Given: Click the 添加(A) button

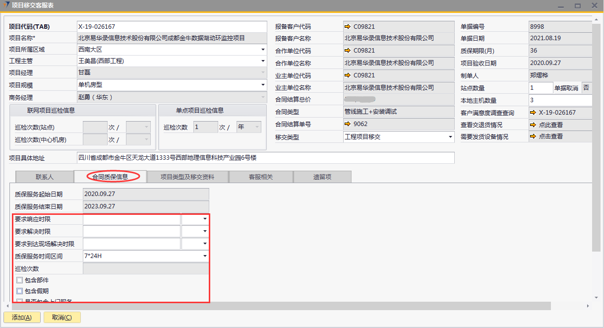Looking at the screenshot, I should click(21, 318).
